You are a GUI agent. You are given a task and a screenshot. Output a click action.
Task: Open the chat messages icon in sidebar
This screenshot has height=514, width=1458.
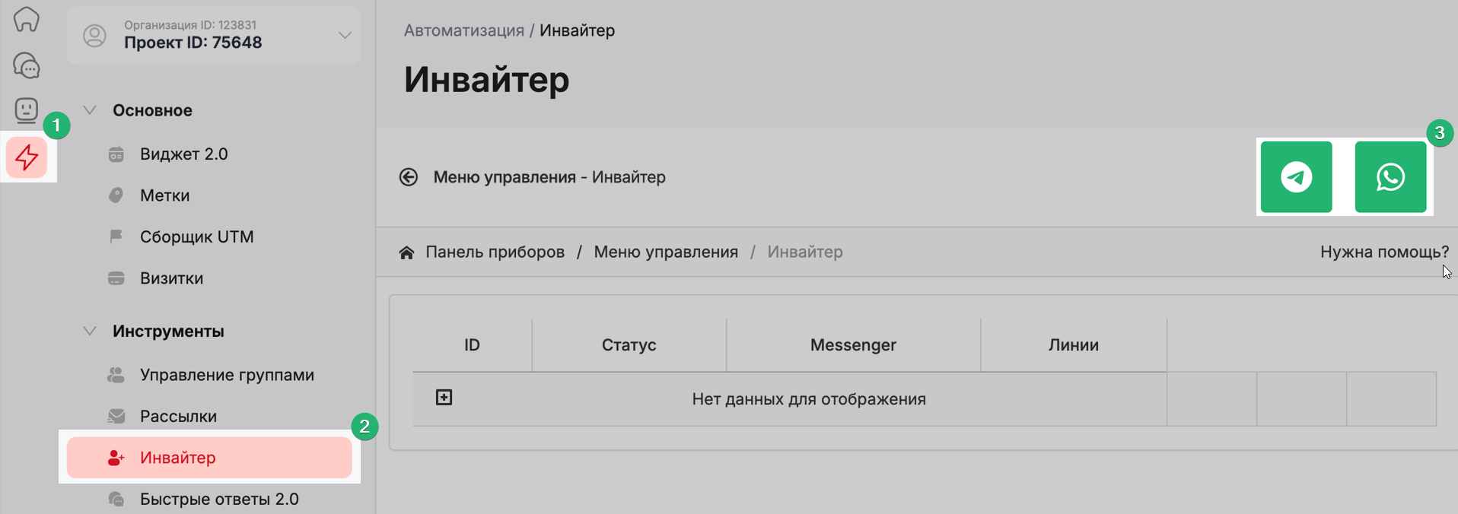[27, 66]
